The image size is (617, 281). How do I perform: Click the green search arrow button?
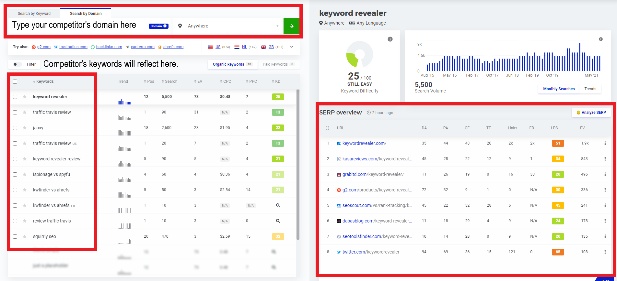pos(291,26)
